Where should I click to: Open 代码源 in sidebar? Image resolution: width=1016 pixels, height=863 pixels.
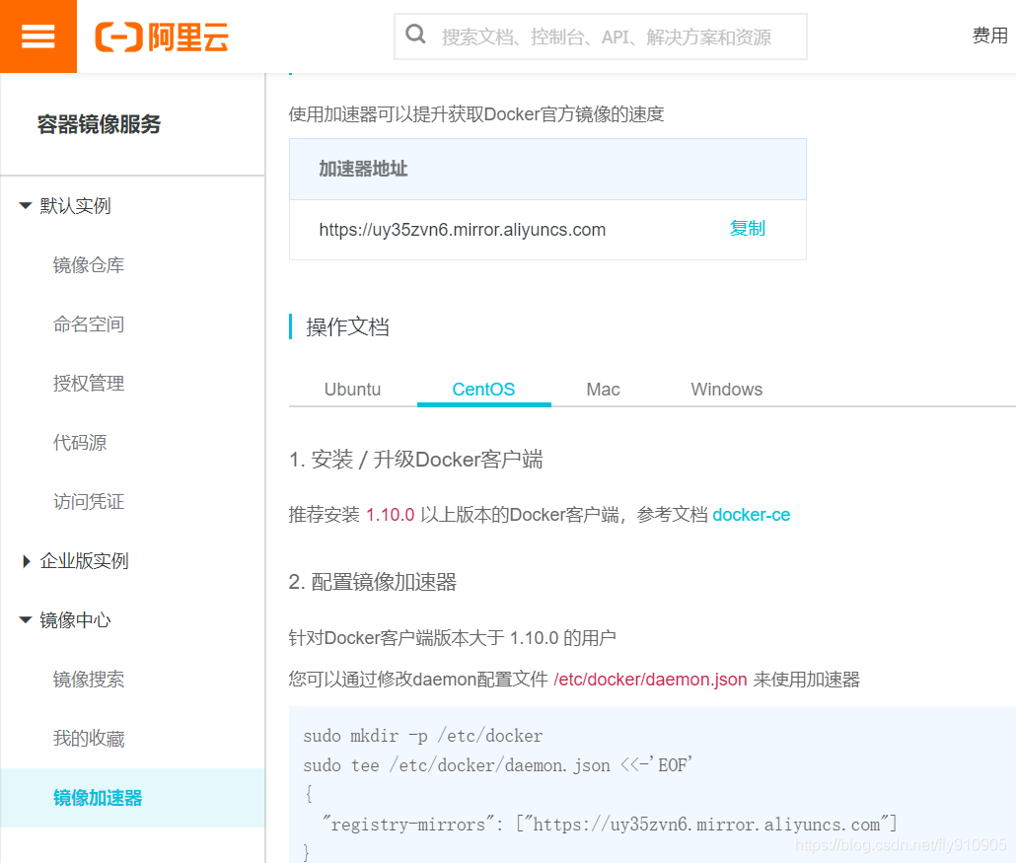(80, 443)
